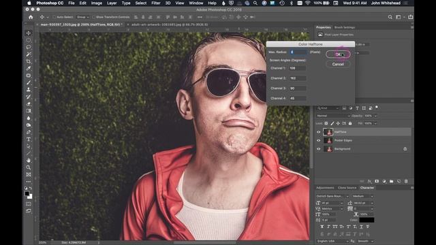Click OK in Color Halftone dialog
Viewport: 436px width, 245px height.
click(338, 54)
